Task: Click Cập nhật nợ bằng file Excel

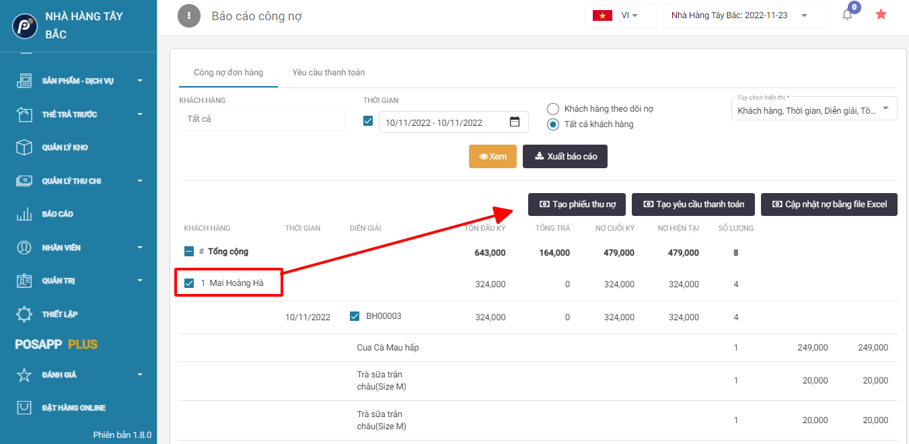Action: [828, 205]
